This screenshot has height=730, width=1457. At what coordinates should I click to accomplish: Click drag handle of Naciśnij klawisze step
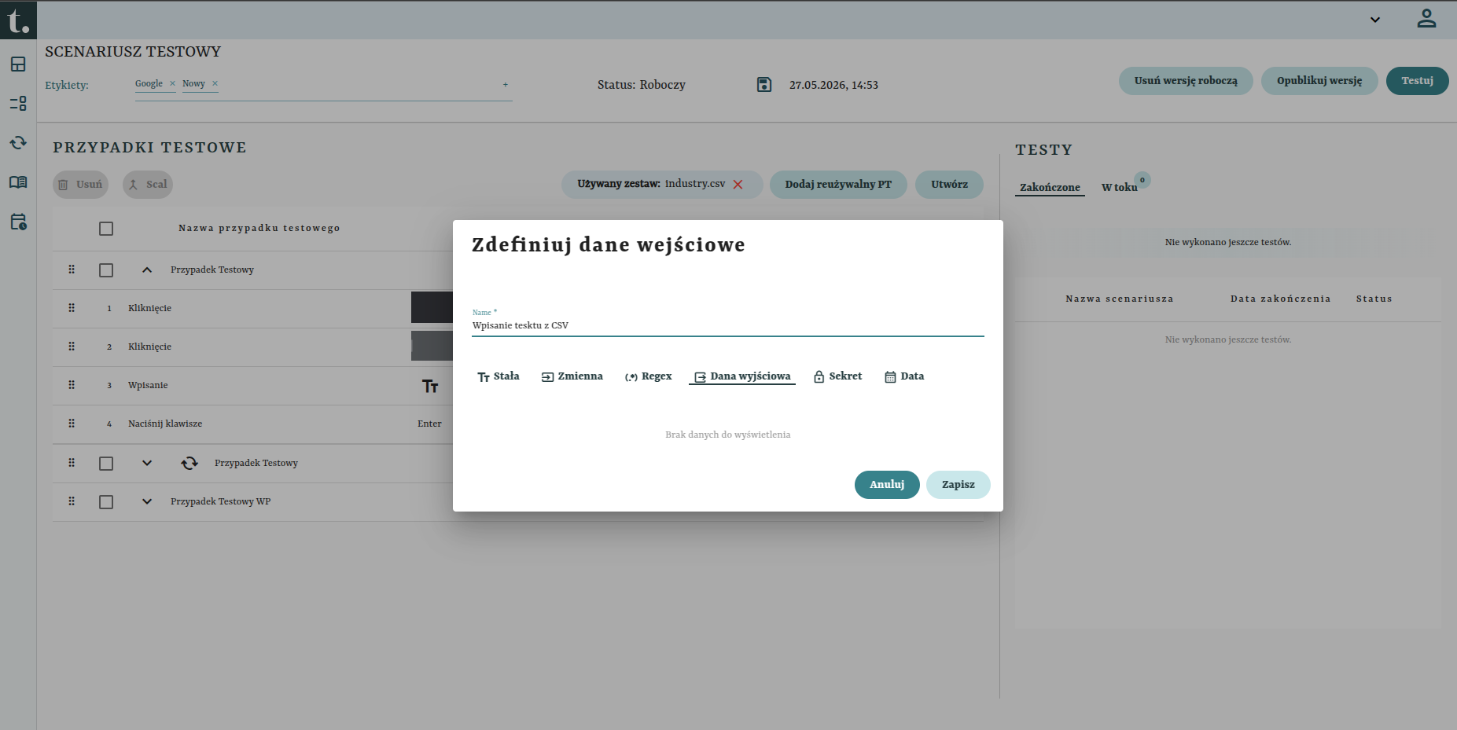(x=72, y=424)
